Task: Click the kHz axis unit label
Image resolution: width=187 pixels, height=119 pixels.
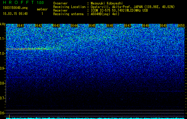Action: click(x=3, y=24)
